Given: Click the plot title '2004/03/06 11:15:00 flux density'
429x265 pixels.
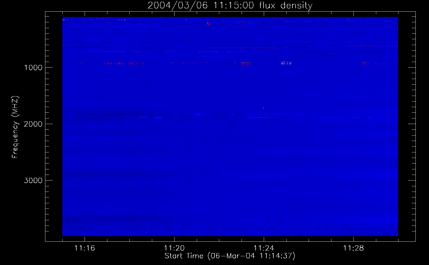Looking at the screenshot, I should pos(230,6).
